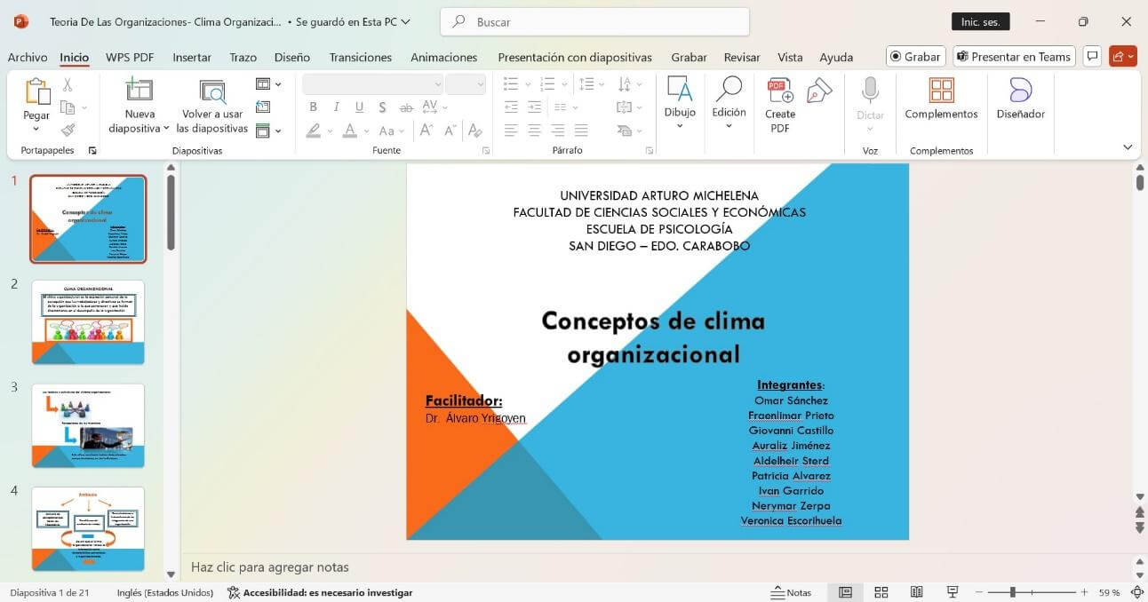Image resolution: width=1148 pixels, height=602 pixels.
Task: Click the orange Share button
Action: click(1122, 56)
